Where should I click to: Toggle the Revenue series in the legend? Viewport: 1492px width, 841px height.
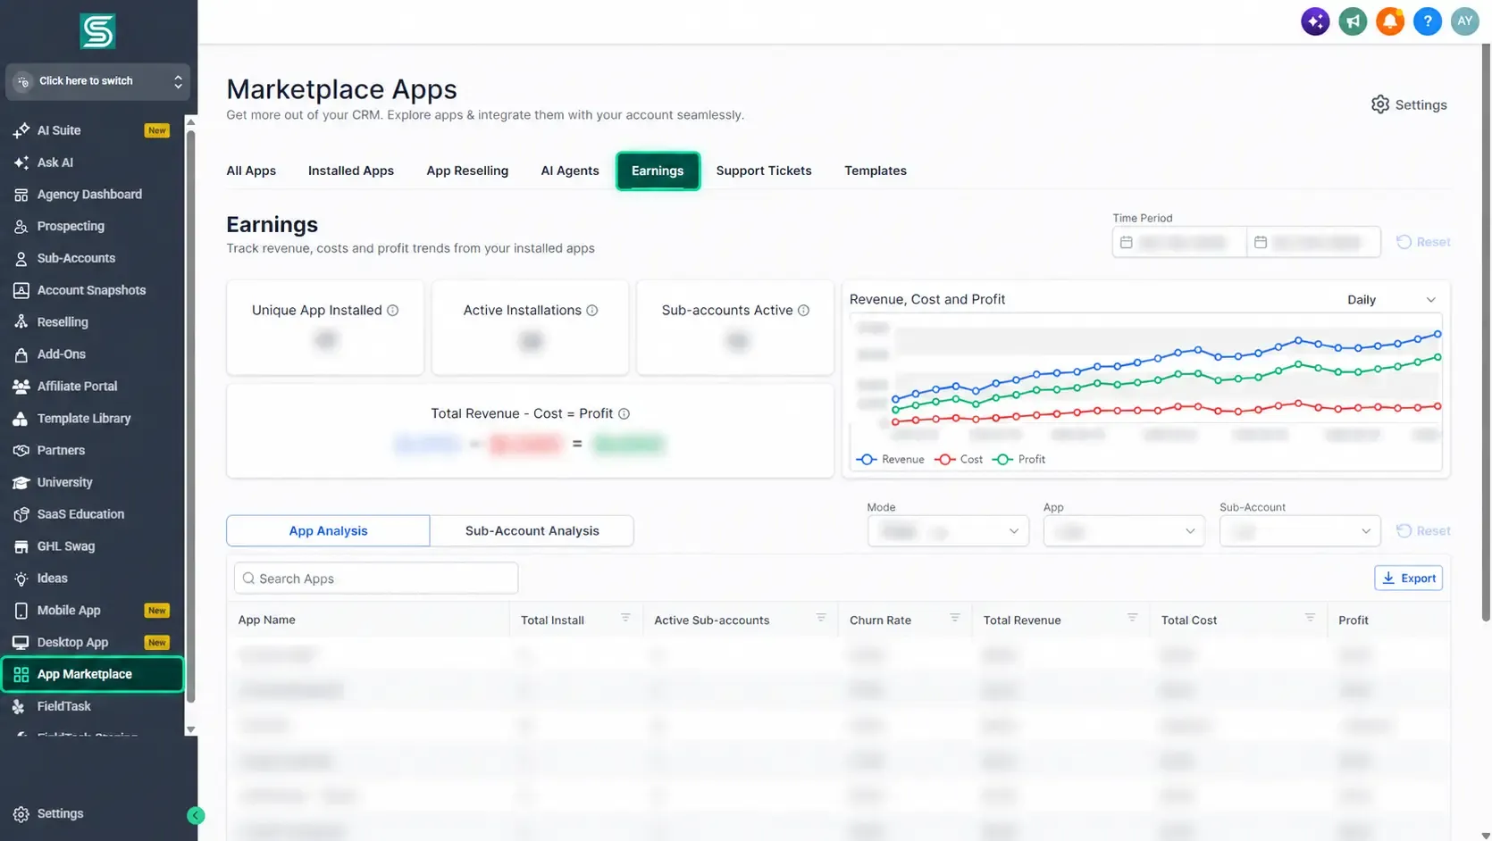coord(891,460)
